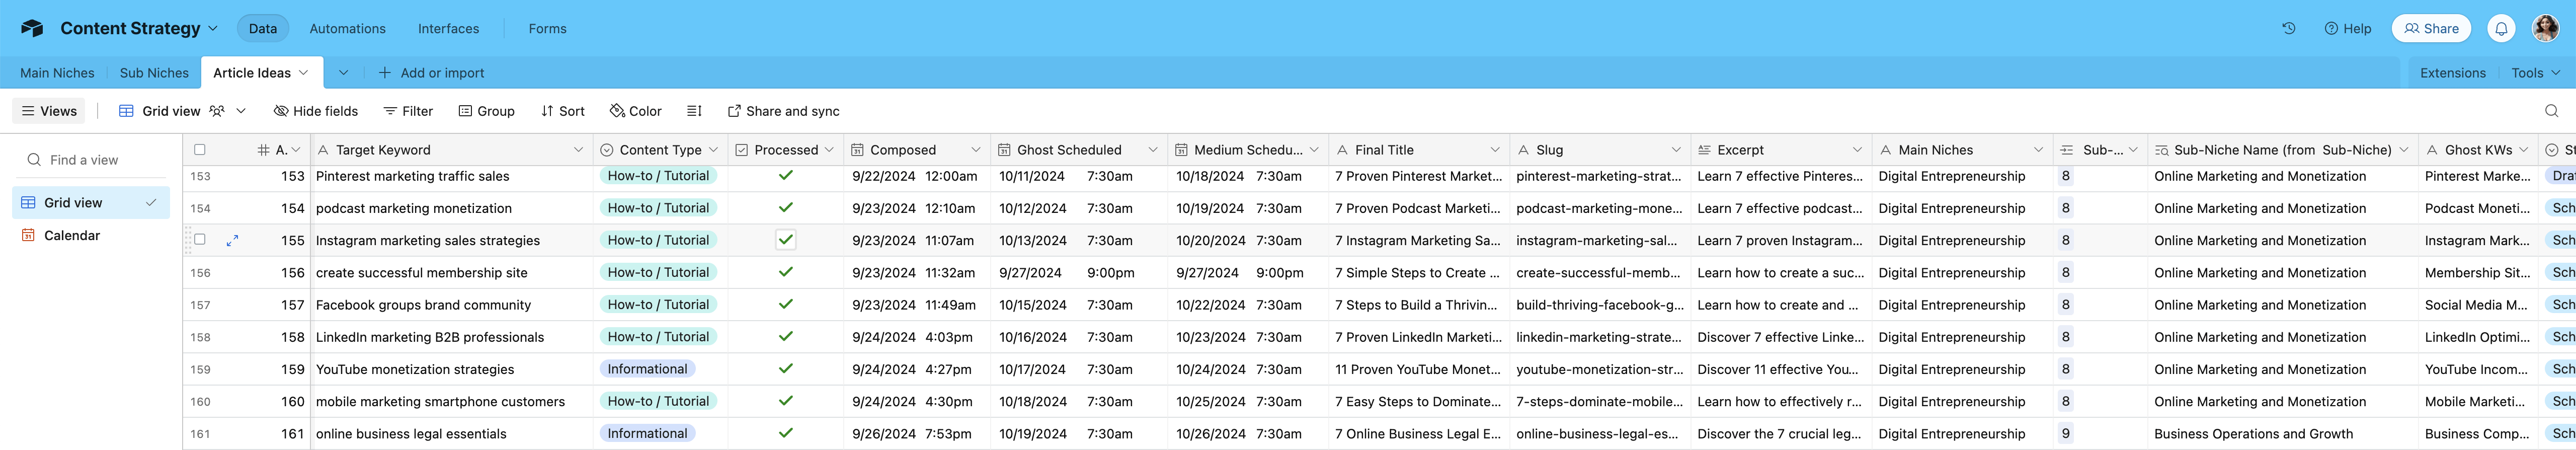Toggle Processed checkmark for row 159
This screenshot has width=2576, height=450.
tap(786, 369)
